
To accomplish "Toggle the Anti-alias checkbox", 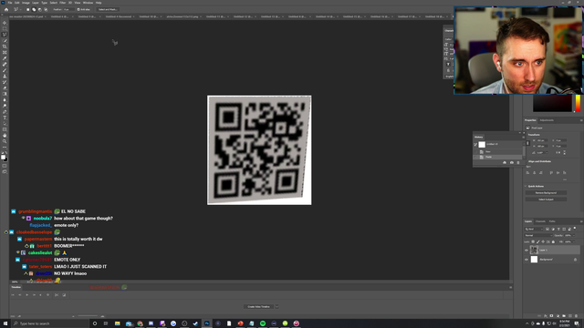I will (x=78, y=9).
